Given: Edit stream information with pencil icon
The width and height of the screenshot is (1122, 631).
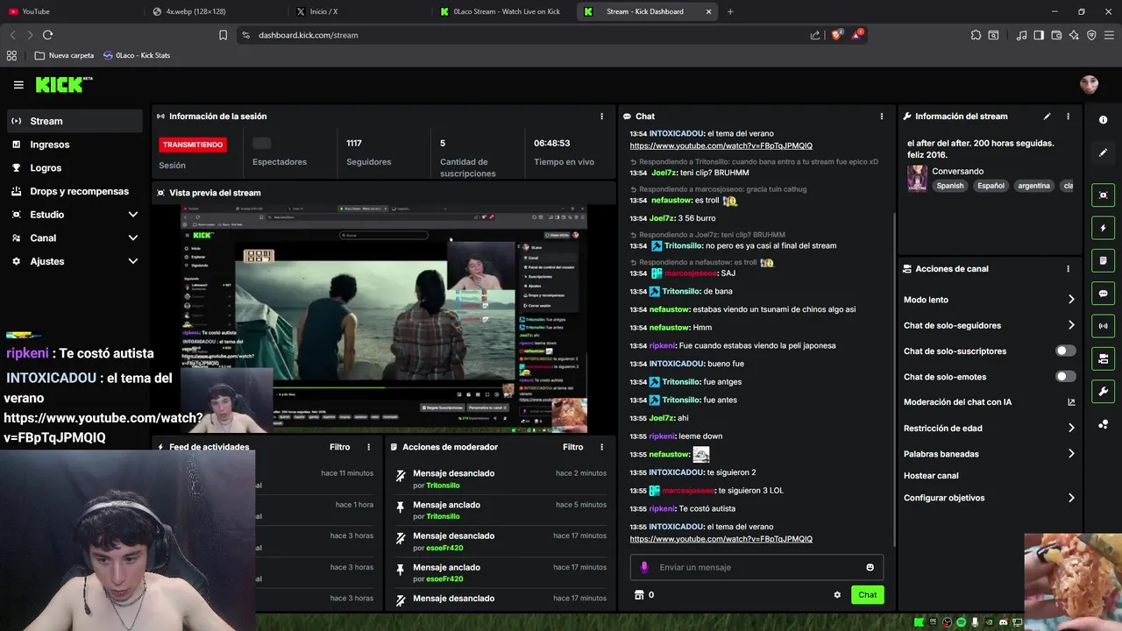Looking at the screenshot, I should click(1047, 116).
